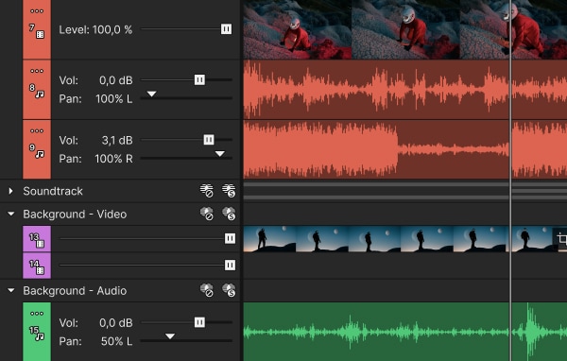The height and width of the screenshot is (361, 567).
Task: Click track 15 green color header
Action: tap(37, 332)
